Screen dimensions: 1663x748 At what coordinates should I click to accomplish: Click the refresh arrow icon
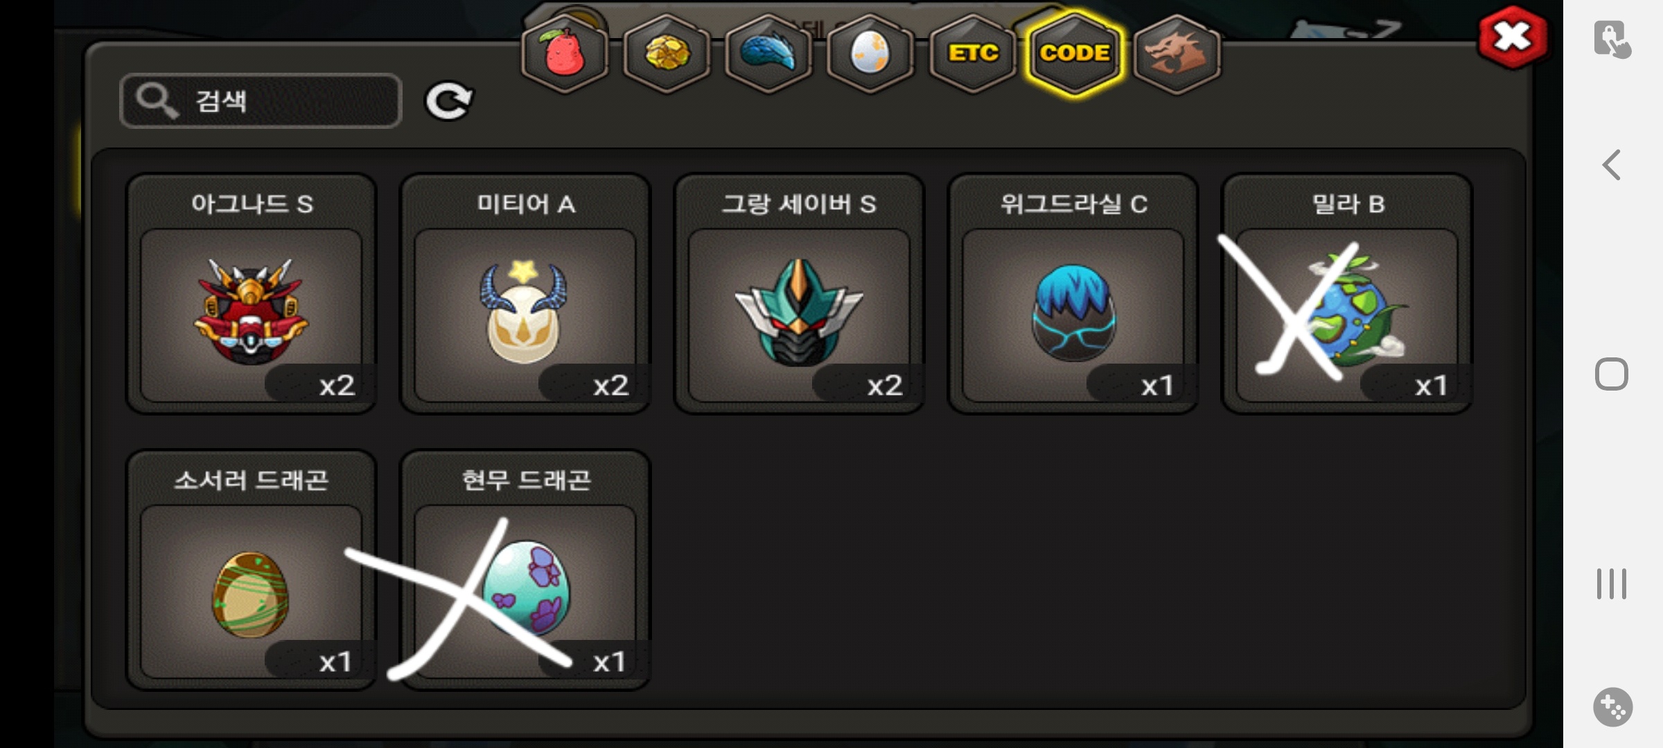448,101
